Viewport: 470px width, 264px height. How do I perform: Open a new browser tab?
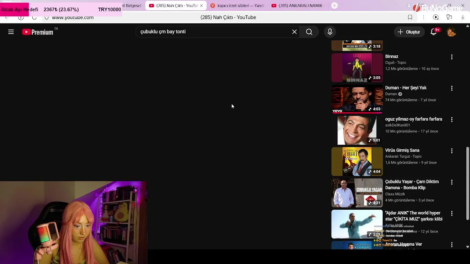[335, 5]
